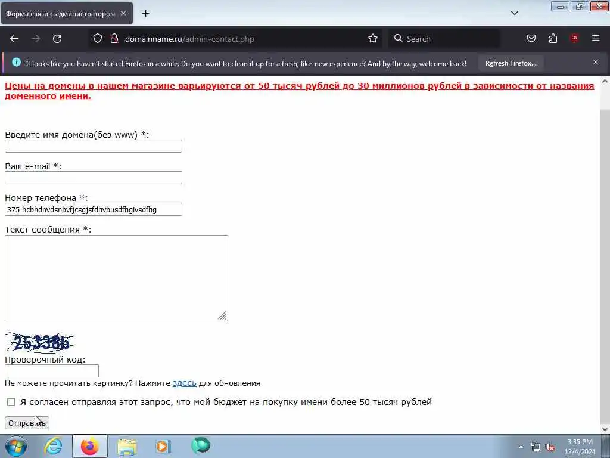Viewport: 610px width, 458px height.
Task: Open Save to Pocket icon
Action: tap(531, 39)
